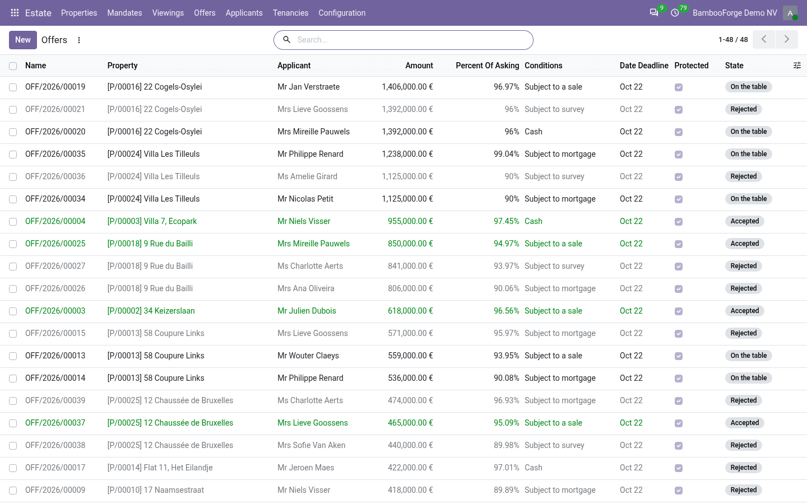Click amount 1,238,000.00 €

pos(407,154)
